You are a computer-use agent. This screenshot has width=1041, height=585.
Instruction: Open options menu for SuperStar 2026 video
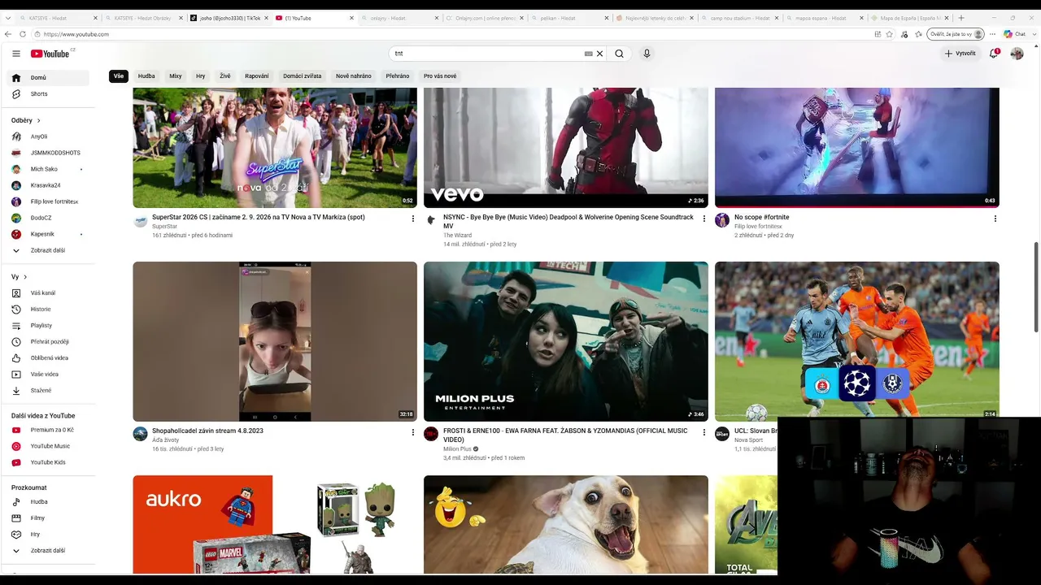click(413, 219)
